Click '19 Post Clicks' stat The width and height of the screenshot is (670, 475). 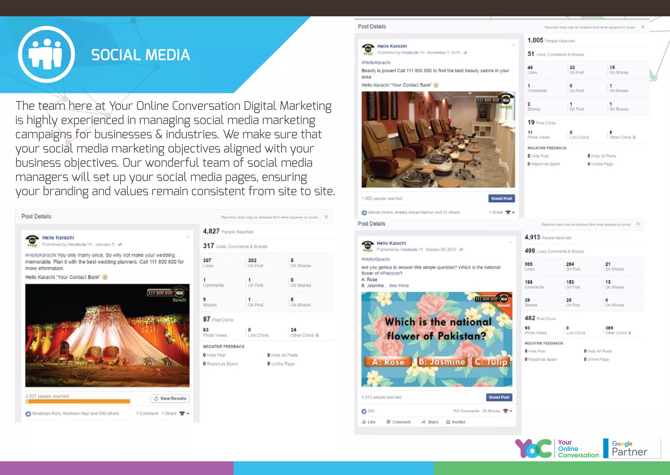[541, 122]
